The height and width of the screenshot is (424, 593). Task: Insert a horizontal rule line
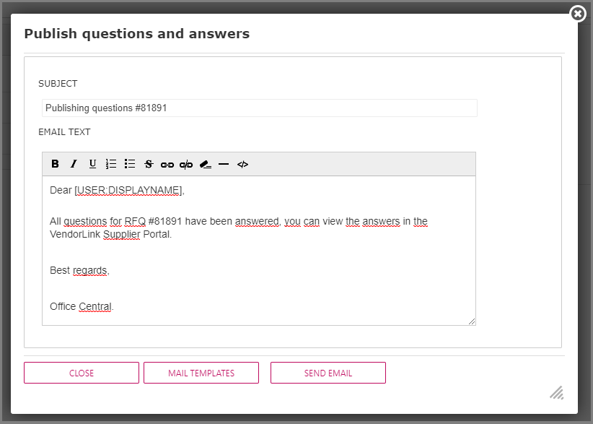tap(224, 165)
